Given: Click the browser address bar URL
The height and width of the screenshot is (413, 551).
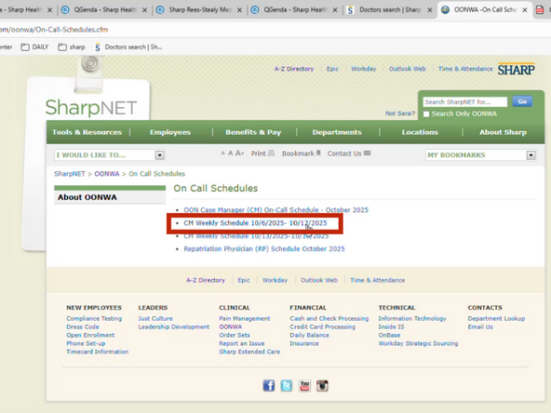Looking at the screenshot, I should pos(54,30).
